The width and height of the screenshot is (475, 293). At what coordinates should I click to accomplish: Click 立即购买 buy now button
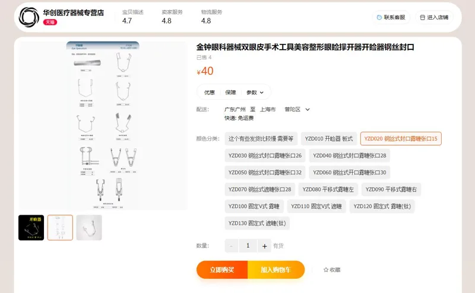pyautogui.click(x=222, y=270)
